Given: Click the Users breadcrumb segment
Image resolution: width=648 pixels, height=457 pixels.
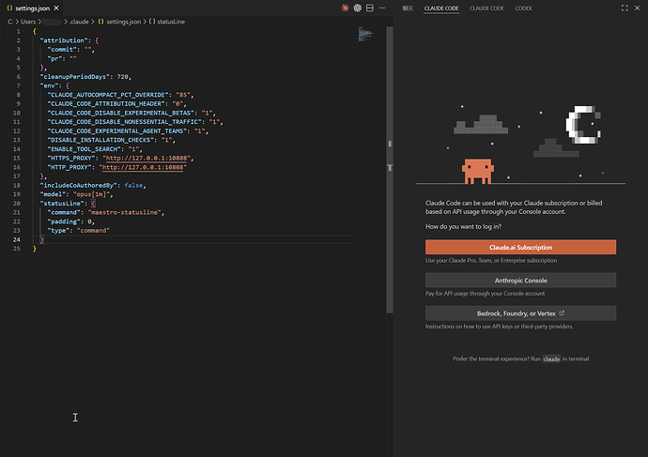Looking at the screenshot, I should coord(28,22).
